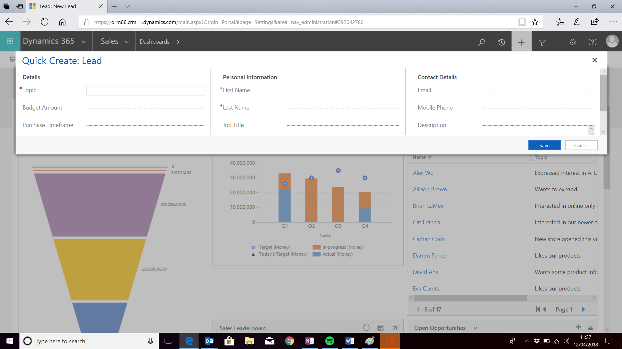
Task: Expand the Sales area dropdown chevron
Action: [x=127, y=42]
